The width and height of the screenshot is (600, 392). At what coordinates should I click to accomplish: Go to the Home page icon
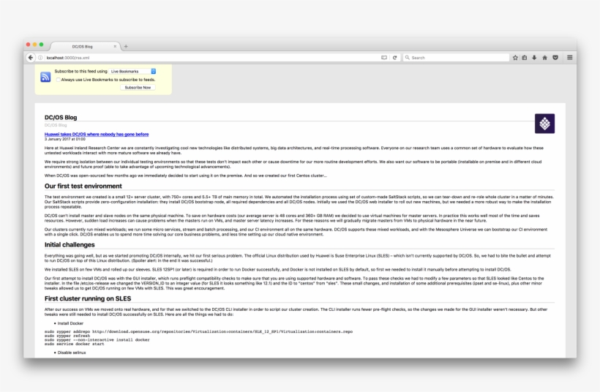tap(545, 58)
